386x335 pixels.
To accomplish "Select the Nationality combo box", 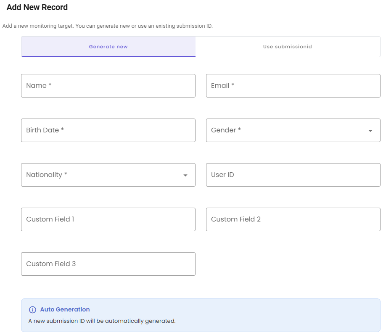I will (x=108, y=175).
